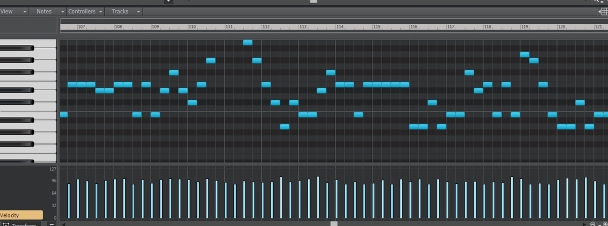Click measure 116 on the ruler
608x226 pixels.
(x=414, y=27)
